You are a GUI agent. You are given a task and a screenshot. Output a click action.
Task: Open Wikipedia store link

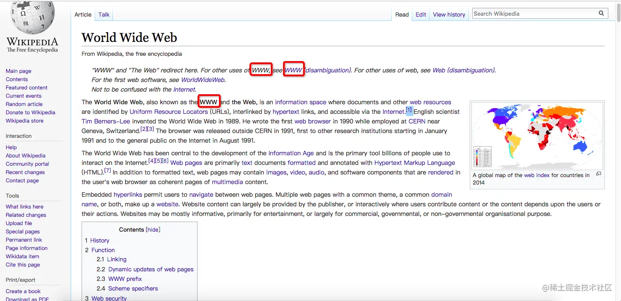(24, 121)
